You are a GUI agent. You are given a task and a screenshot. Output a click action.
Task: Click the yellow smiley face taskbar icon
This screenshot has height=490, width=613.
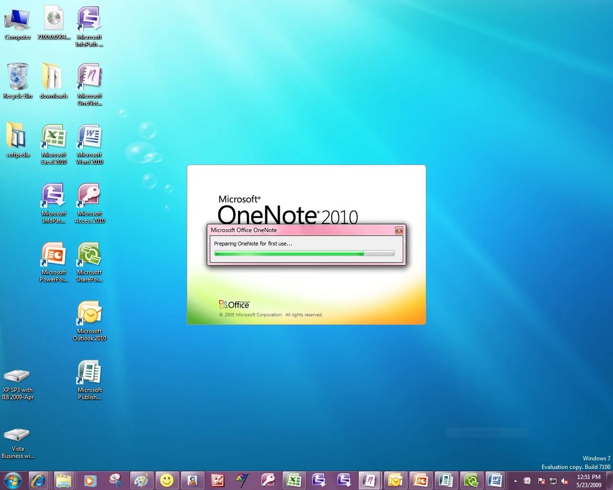pyautogui.click(x=167, y=480)
